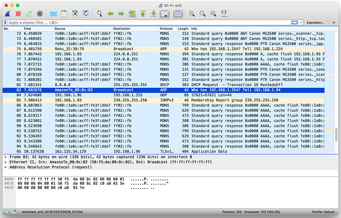Viewport: 341px width, 218px height.
Task: Open expert information status bar circle
Action: click(x=7, y=212)
